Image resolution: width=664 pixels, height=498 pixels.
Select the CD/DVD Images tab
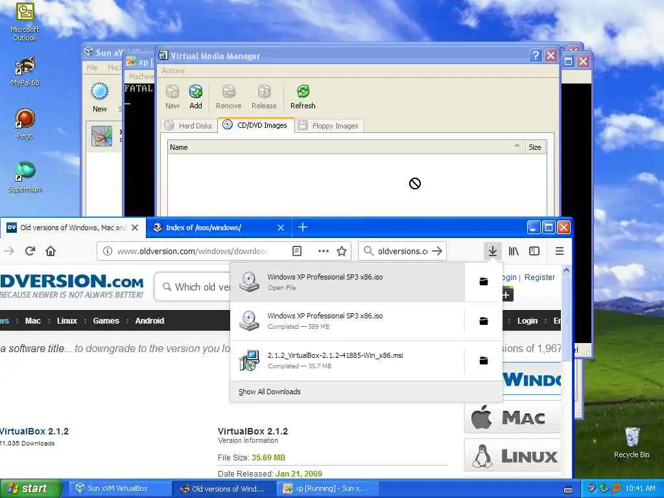coord(255,125)
